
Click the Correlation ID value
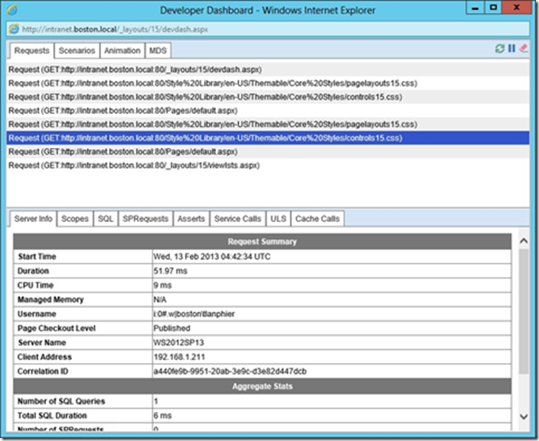230,371
